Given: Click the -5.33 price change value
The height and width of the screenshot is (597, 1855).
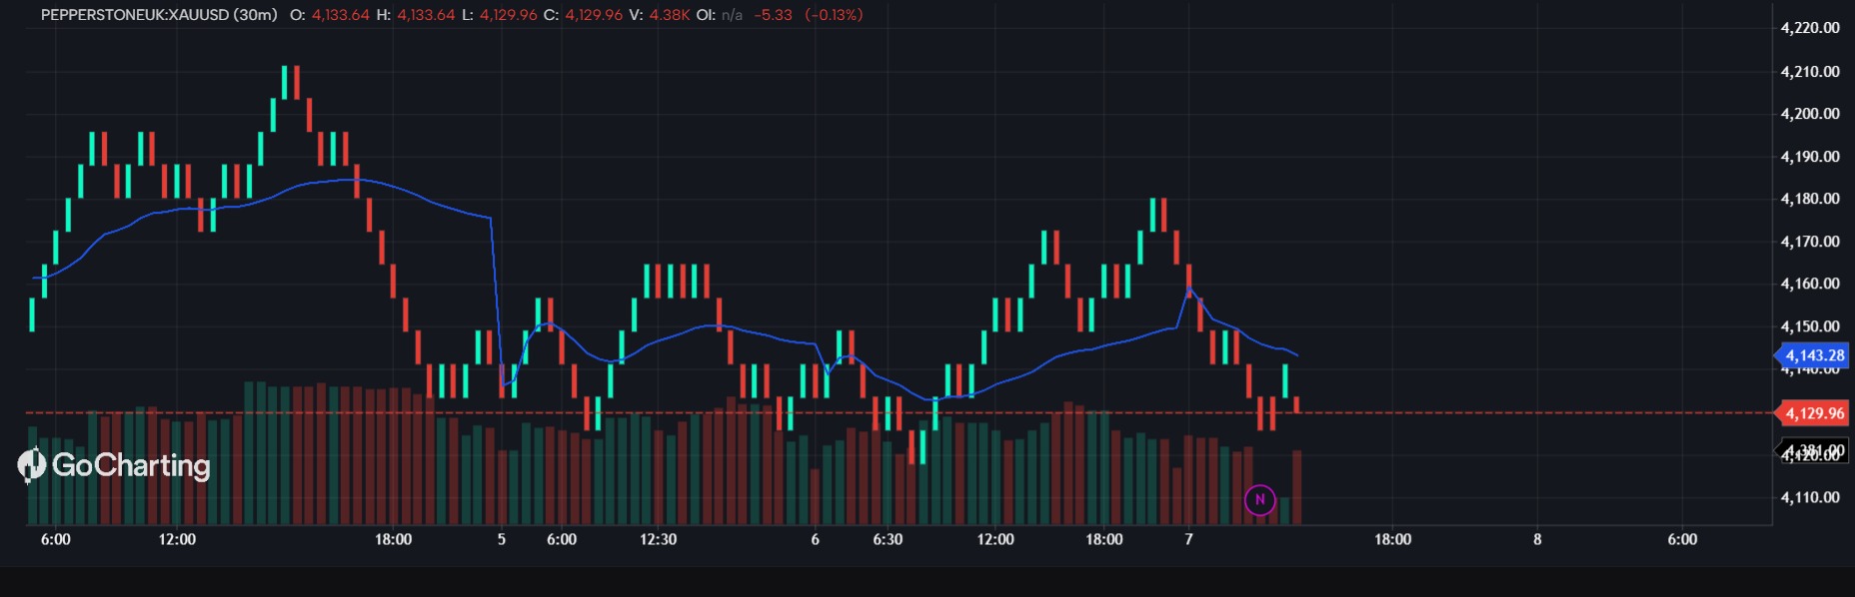Looking at the screenshot, I should click(773, 15).
